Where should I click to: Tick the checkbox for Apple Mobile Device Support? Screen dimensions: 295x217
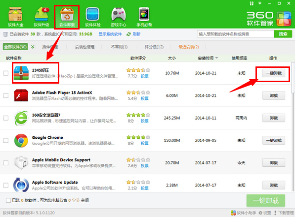(6, 163)
